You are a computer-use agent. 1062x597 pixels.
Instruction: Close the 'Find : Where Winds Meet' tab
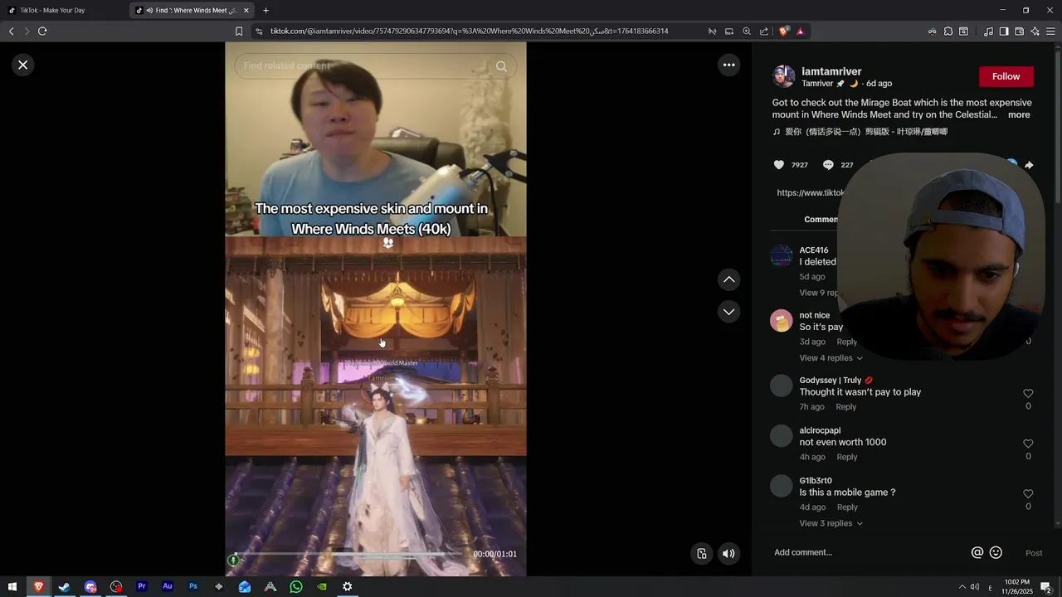(x=246, y=10)
